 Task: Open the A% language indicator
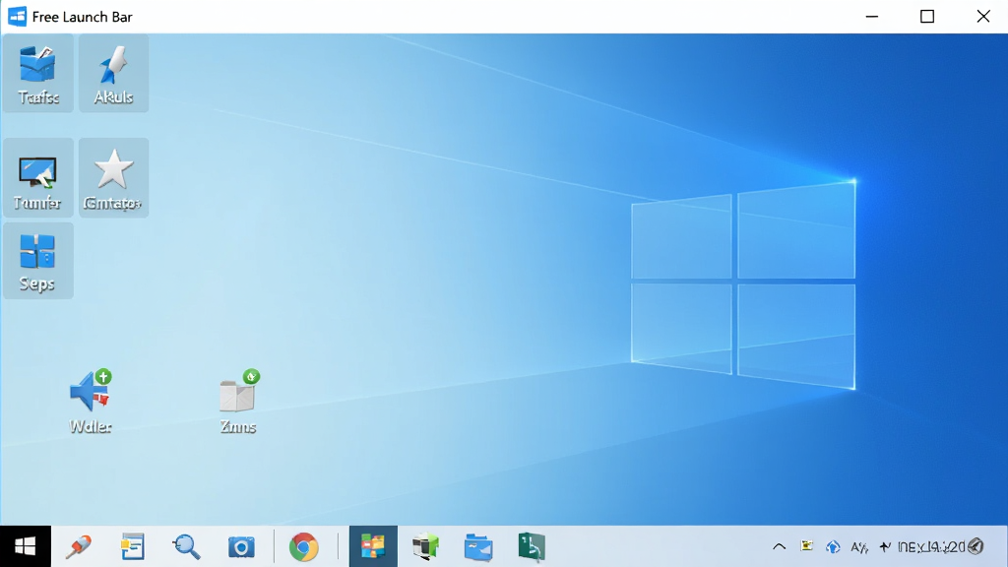pyautogui.click(x=859, y=547)
